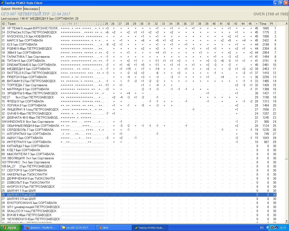Click the TestSys app icon in title bar
The width and height of the screenshot is (289, 231).
(x=2, y=3)
